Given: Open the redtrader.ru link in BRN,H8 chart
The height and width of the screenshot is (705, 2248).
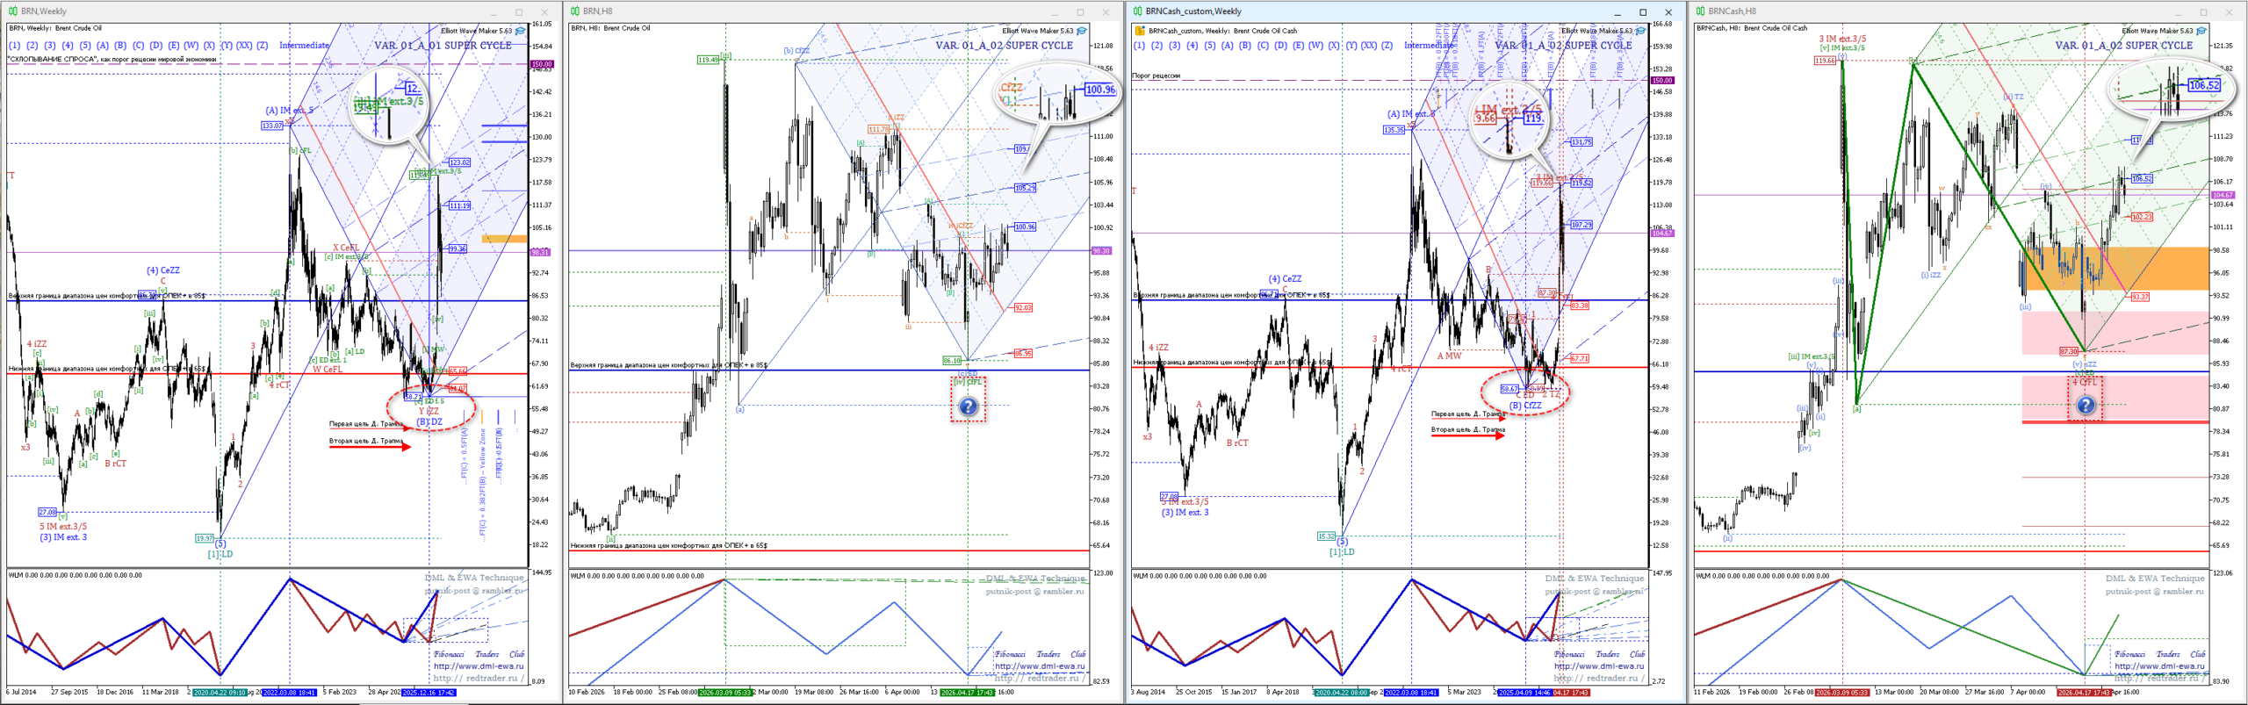Looking at the screenshot, I should 1040,678.
